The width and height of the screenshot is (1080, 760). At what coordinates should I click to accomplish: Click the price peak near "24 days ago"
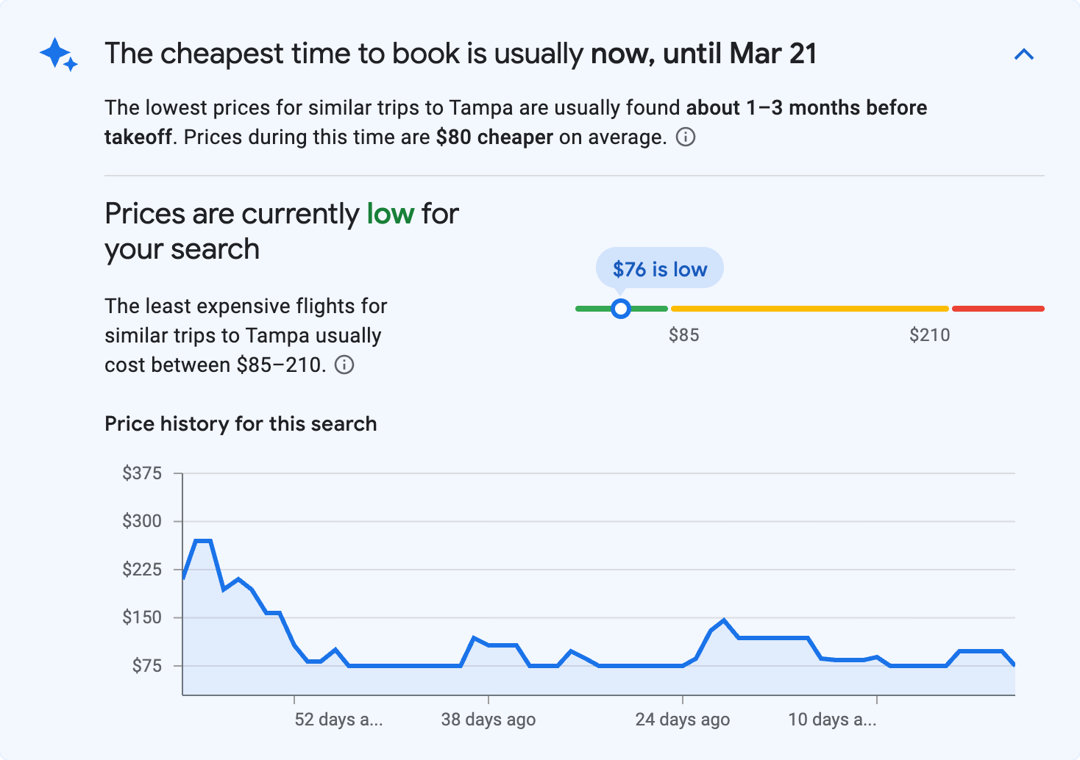click(723, 621)
